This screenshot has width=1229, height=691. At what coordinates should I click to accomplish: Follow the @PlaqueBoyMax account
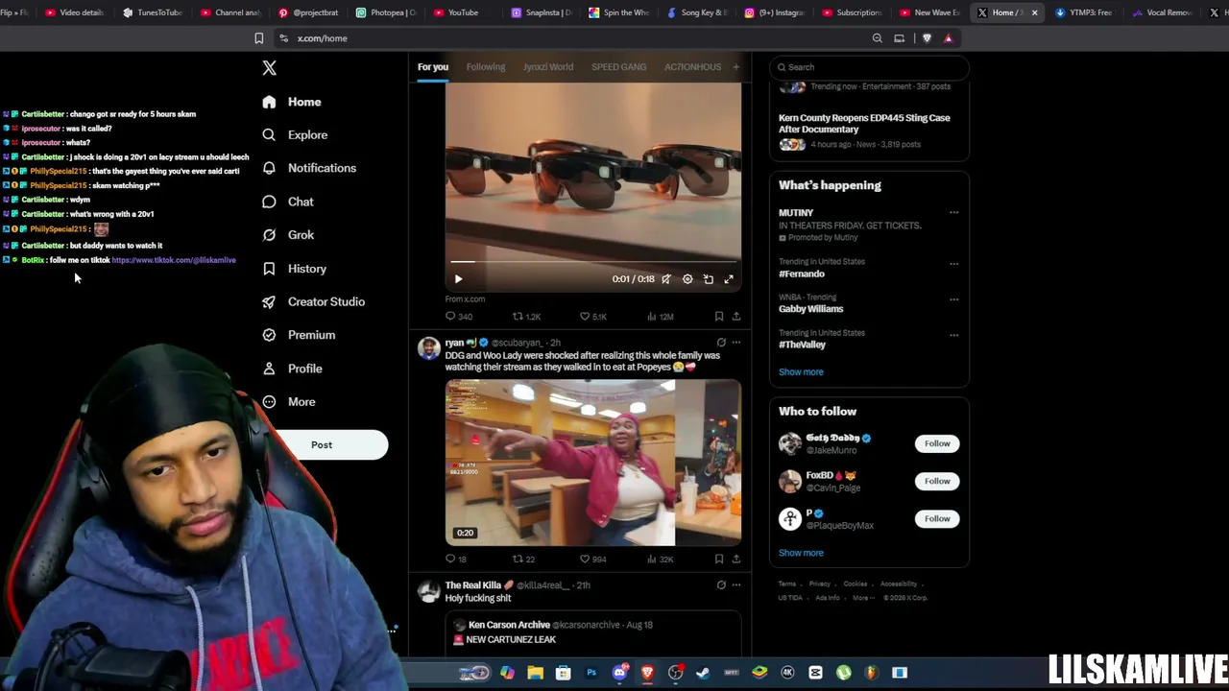tap(937, 518)
